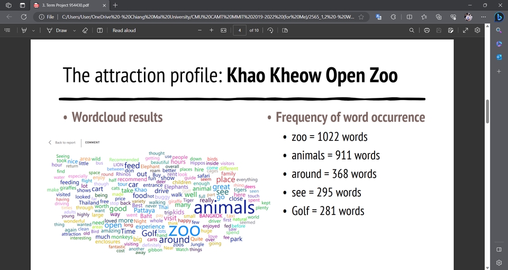Screen dimensions: 508x270
Task: Open the Save as icon with pencil
Action: [451, 30]
